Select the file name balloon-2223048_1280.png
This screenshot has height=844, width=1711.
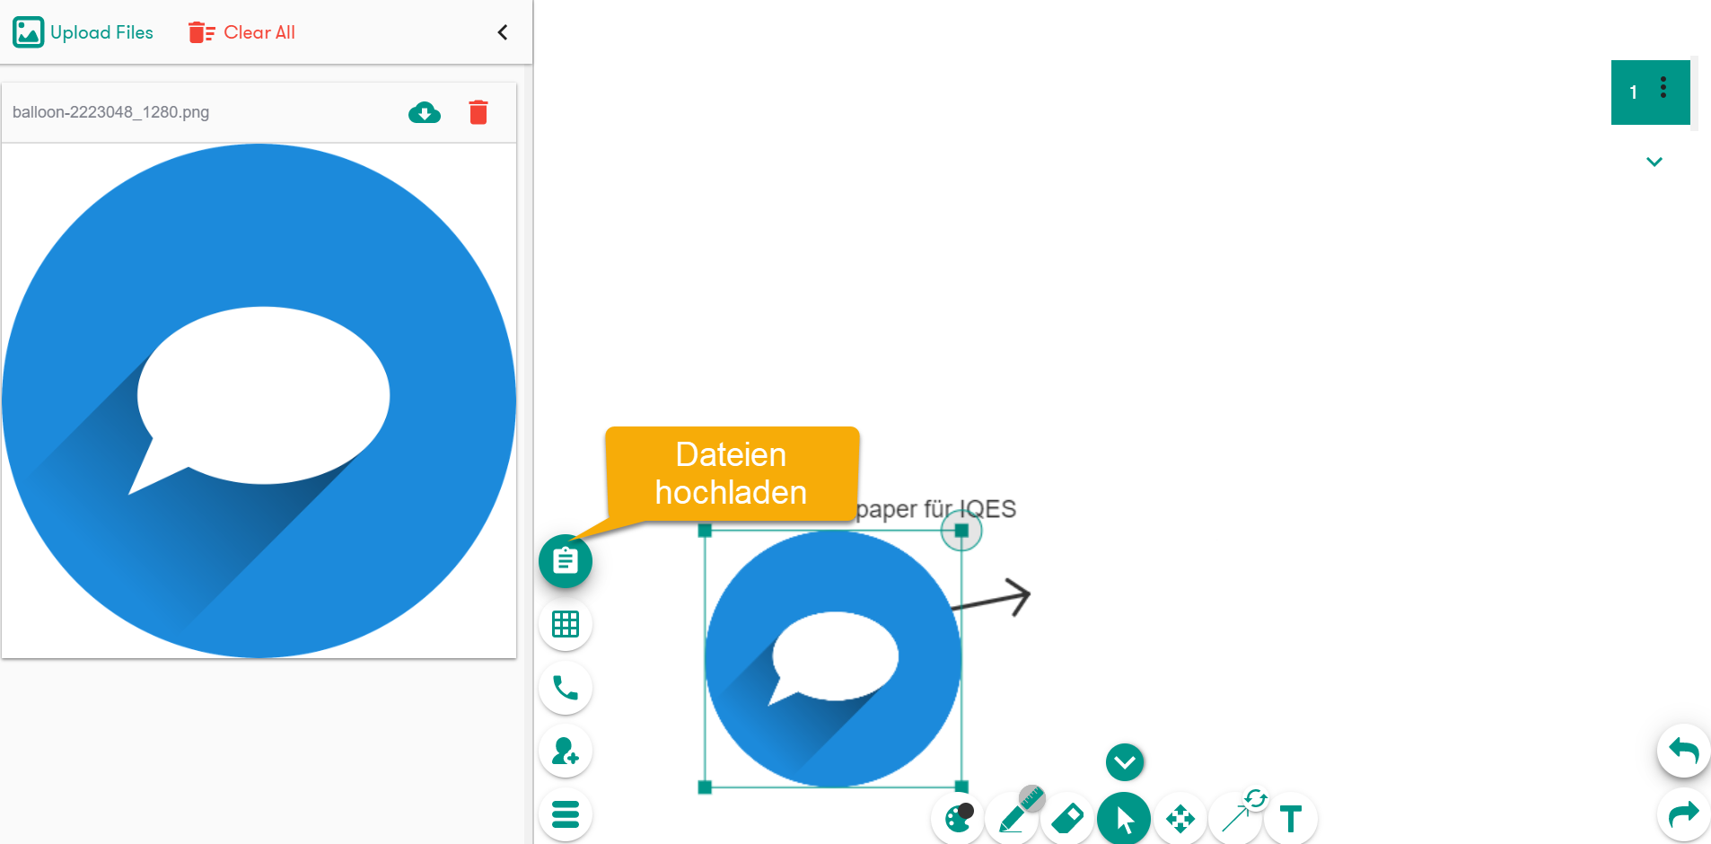click(110, 112)
